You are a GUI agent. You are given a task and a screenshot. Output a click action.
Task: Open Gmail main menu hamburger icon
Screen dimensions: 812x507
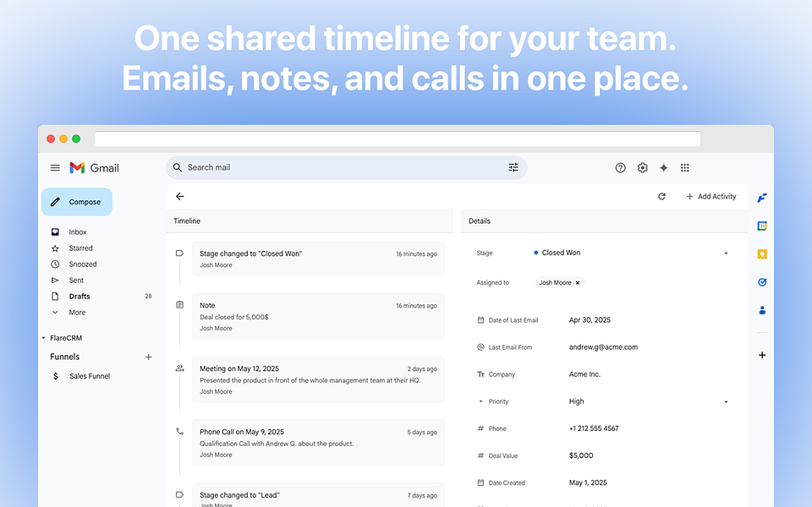[55, 167]
